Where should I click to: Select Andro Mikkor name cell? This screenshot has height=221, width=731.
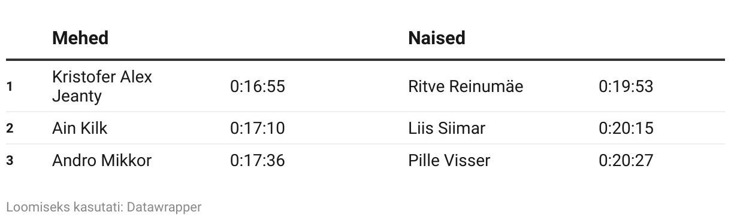pos(102,161)
